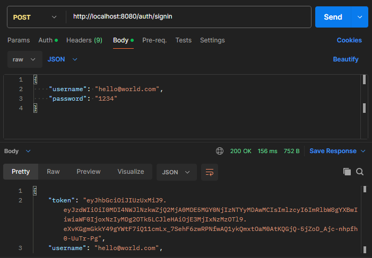Viewport: 372px width, 258px height.
Task: Open search in response body
Action: point(360,172)
